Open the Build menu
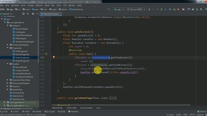Viewport: 207px width, 116px height. tap(47, 5)
